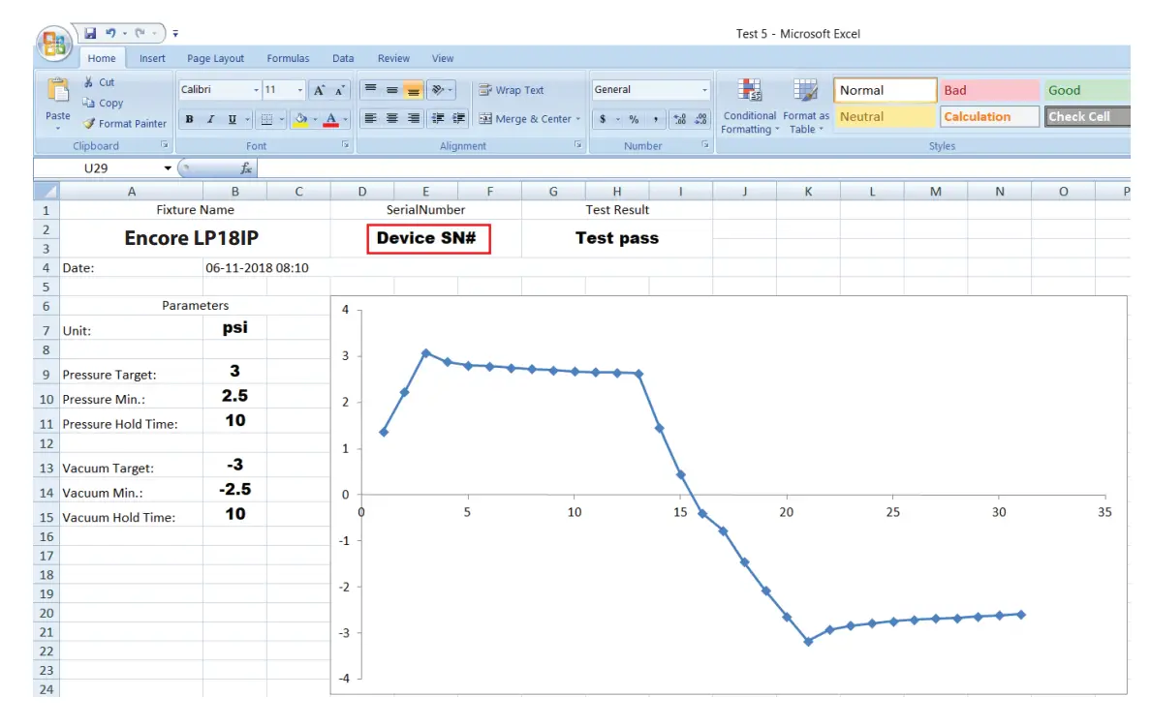This screenshot has height=727, width=1151.
Task: Apply the Bad cell style
Action: coord(989,90)
